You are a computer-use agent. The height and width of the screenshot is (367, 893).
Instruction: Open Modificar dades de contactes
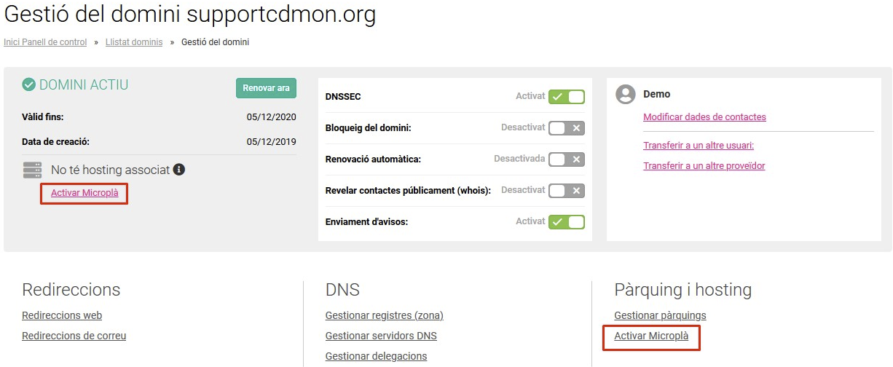[704, 117]
